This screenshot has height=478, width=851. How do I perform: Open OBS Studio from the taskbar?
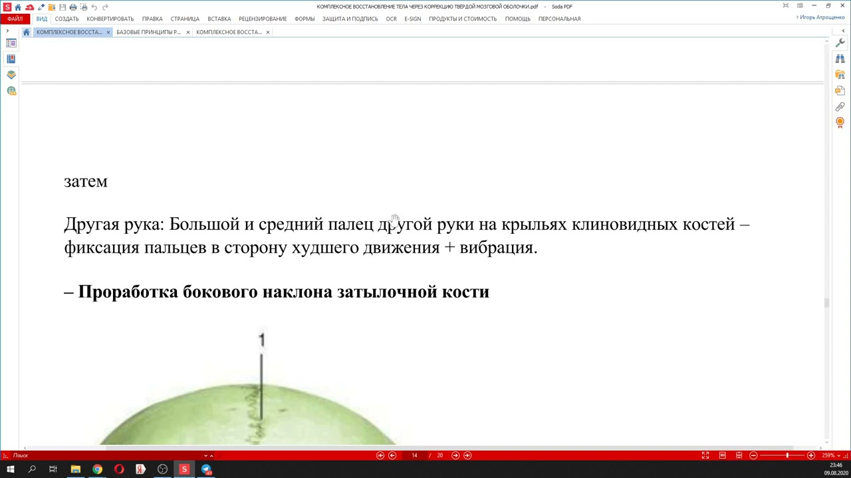(x=162, y=469)
